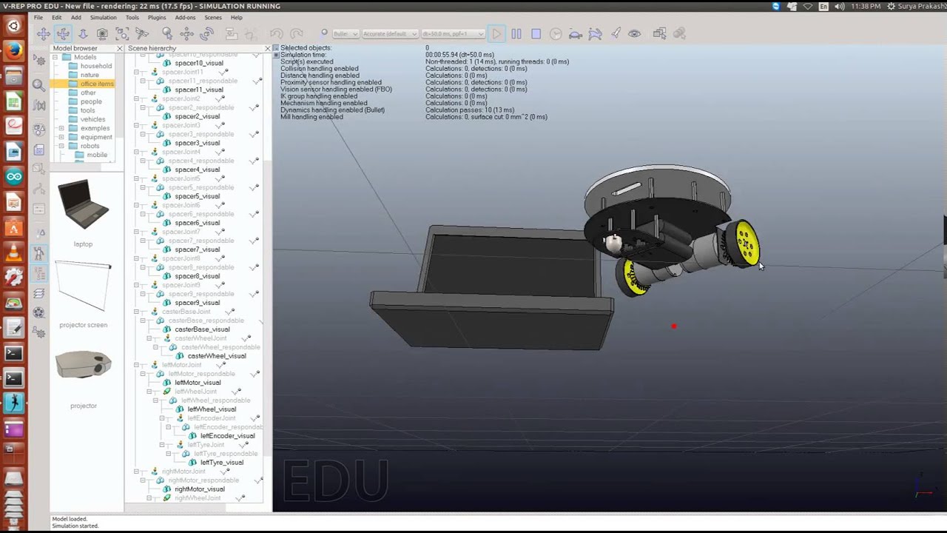Click the projector model thumbnail

84,364
